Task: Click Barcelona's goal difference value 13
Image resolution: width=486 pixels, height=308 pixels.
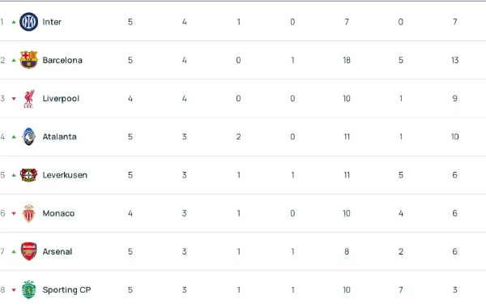Action: click(x=454, y=60)
